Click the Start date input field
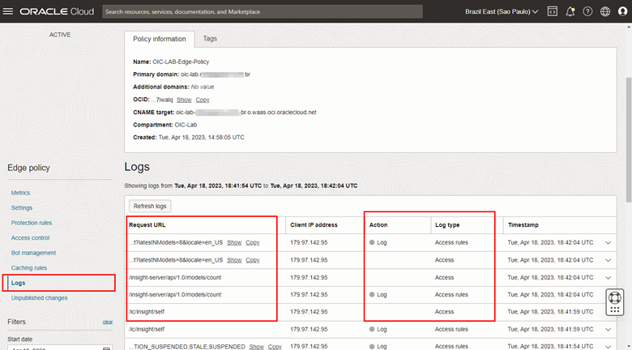 coord(60,348)
